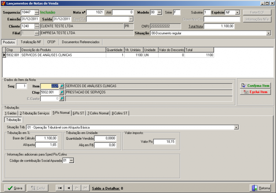Switch to the Produtos tab

(9, 42)
